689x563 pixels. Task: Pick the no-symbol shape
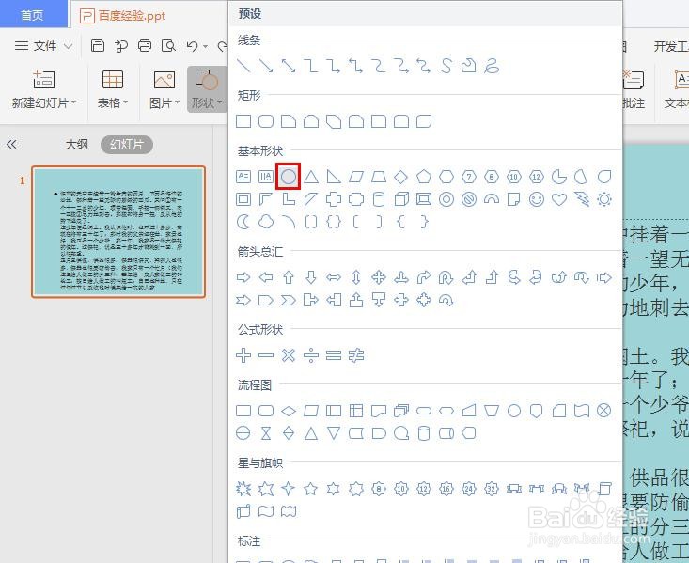click(469, 199)
